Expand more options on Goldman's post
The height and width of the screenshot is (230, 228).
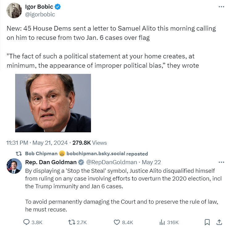[x=221, y=162]
